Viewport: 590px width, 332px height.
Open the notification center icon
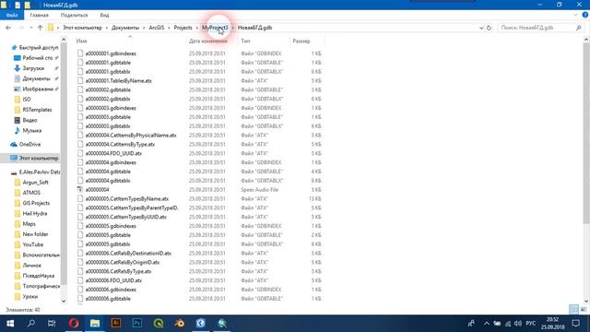[x=575, y=324]
